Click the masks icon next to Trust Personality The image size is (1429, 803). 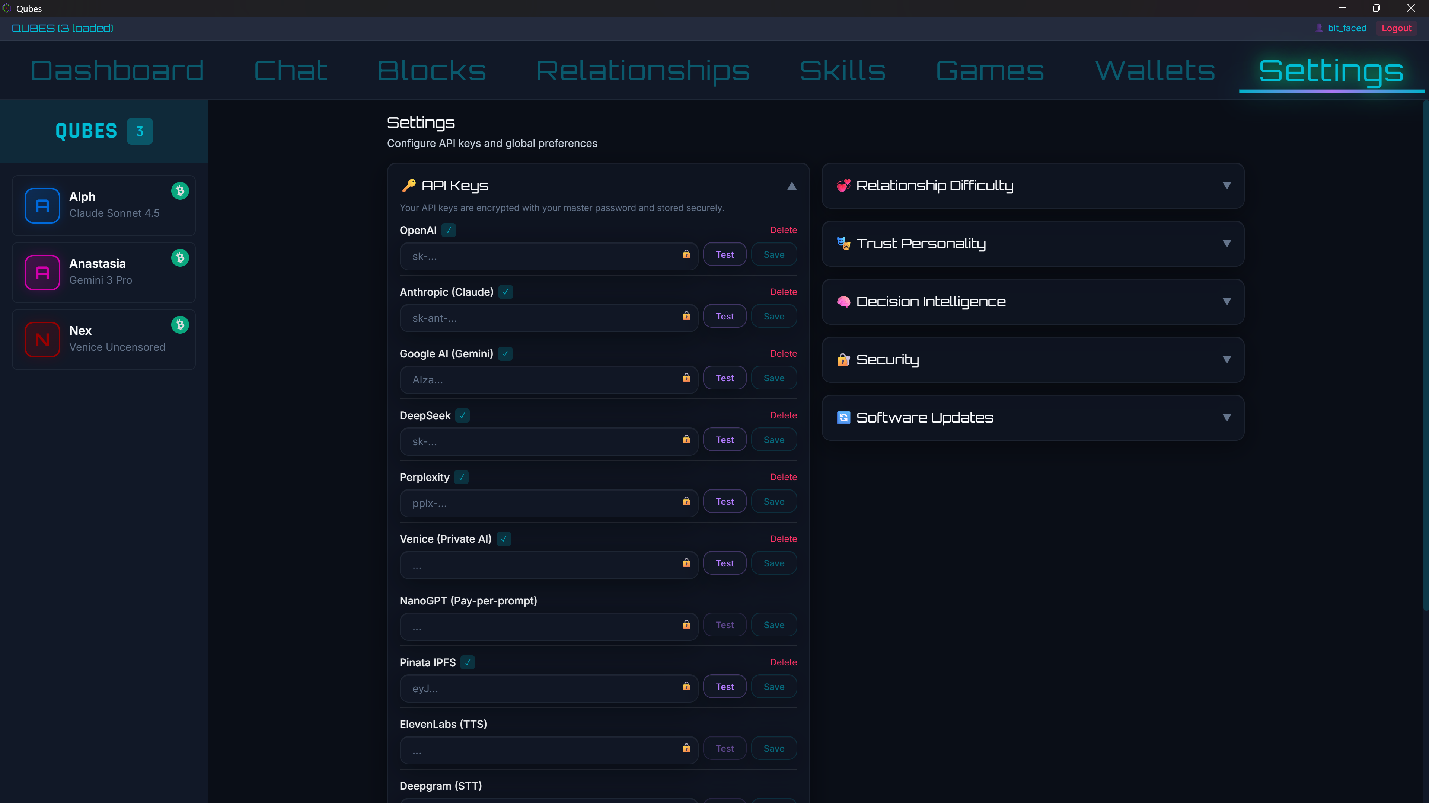click(x=844, y=243)
